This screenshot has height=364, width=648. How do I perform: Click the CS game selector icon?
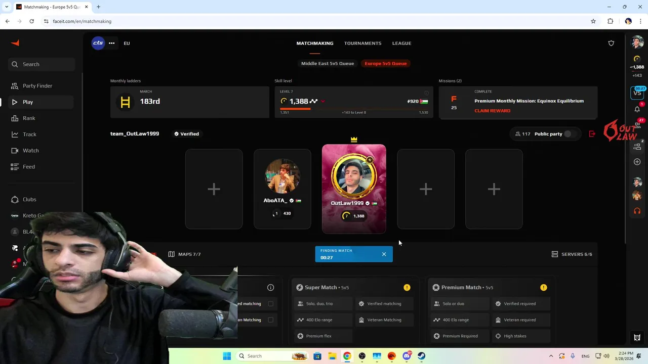pyautogui.click(x=98, y=43)
